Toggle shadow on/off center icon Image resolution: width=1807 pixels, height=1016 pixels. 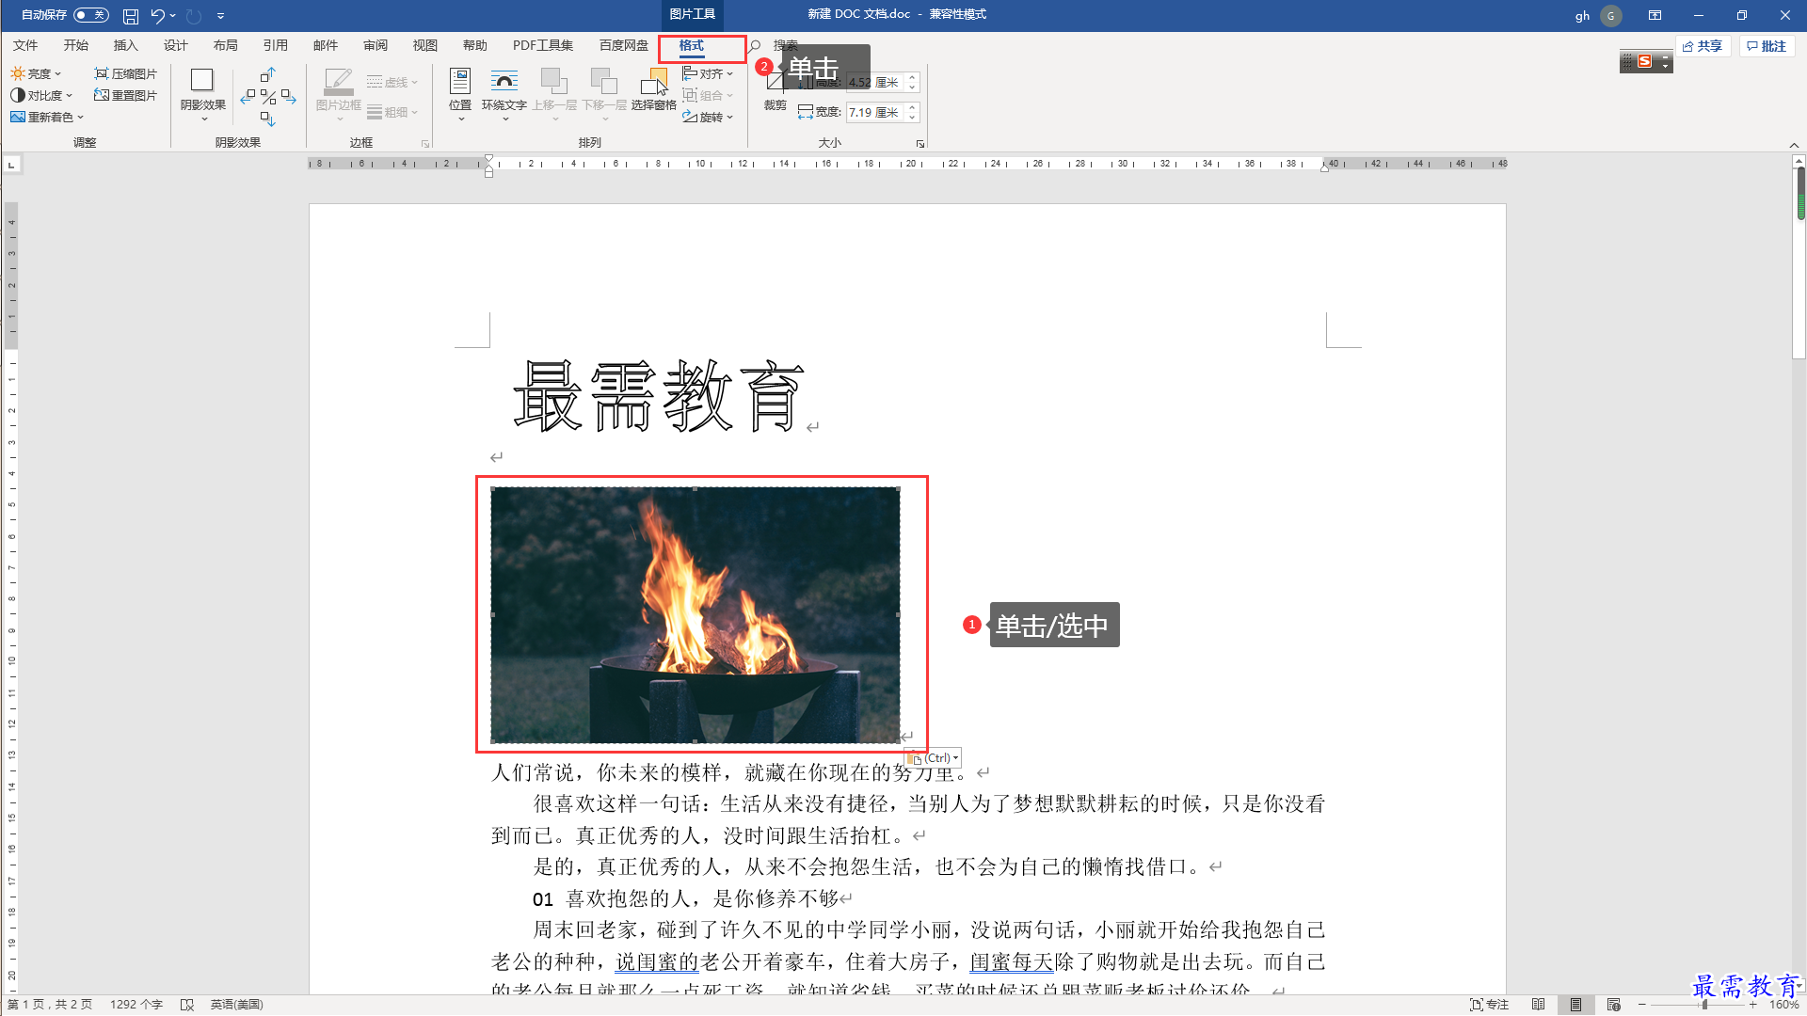pos(268,96)
